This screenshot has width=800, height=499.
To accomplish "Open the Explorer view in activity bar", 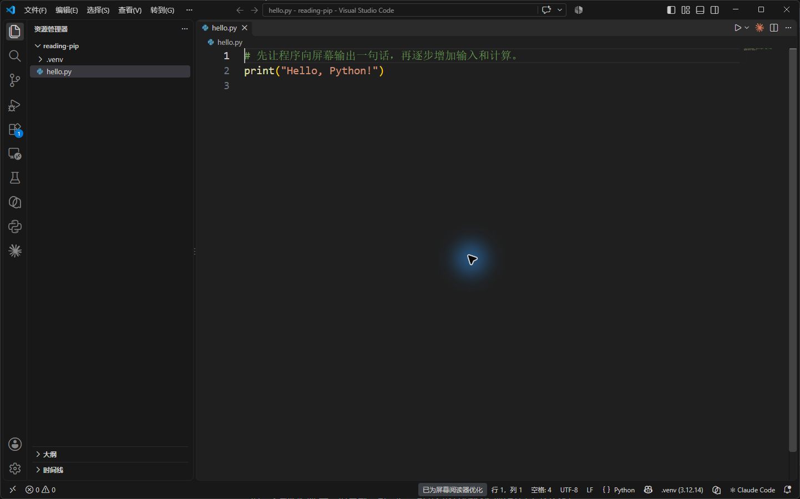I will [x=15, y=32].
